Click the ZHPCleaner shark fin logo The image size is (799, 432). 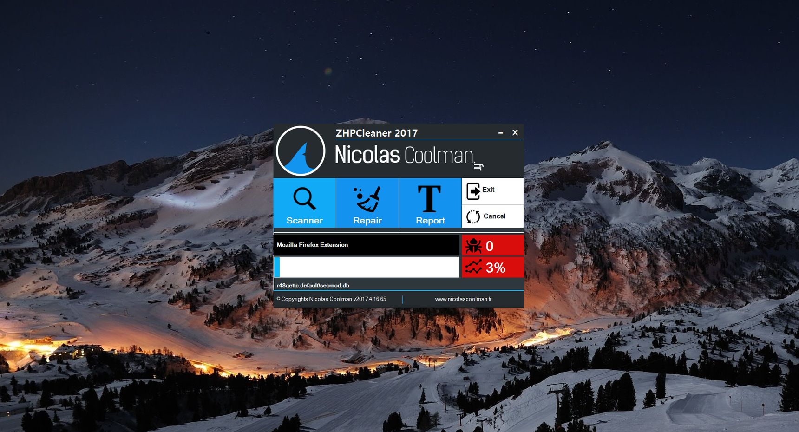pyautogui.click(x=301, y=151)
